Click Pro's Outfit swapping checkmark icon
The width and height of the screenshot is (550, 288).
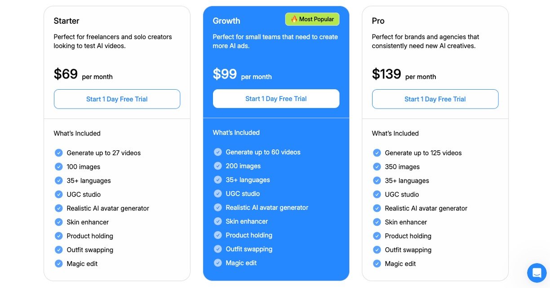tap(377, 250)
